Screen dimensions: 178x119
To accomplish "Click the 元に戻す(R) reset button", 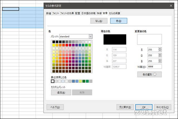I will pyautogui.click(x=125, y=107).
